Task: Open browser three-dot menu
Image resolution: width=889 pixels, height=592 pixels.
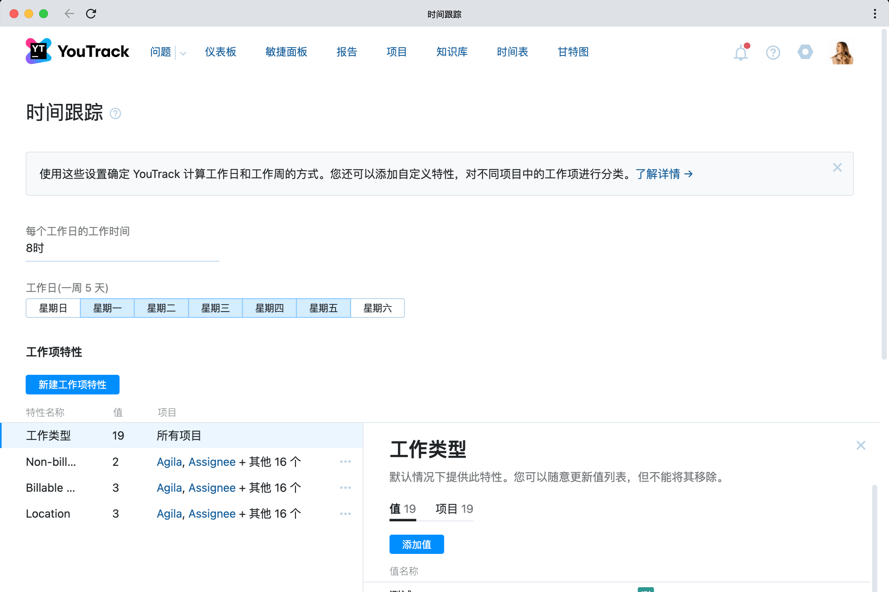Action: (x=875, y=14)
